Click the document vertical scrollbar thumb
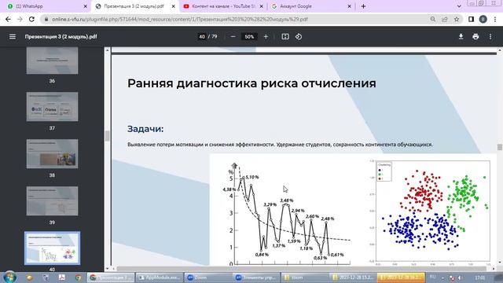This screenshot has height=283, width=503. point(500,147)
